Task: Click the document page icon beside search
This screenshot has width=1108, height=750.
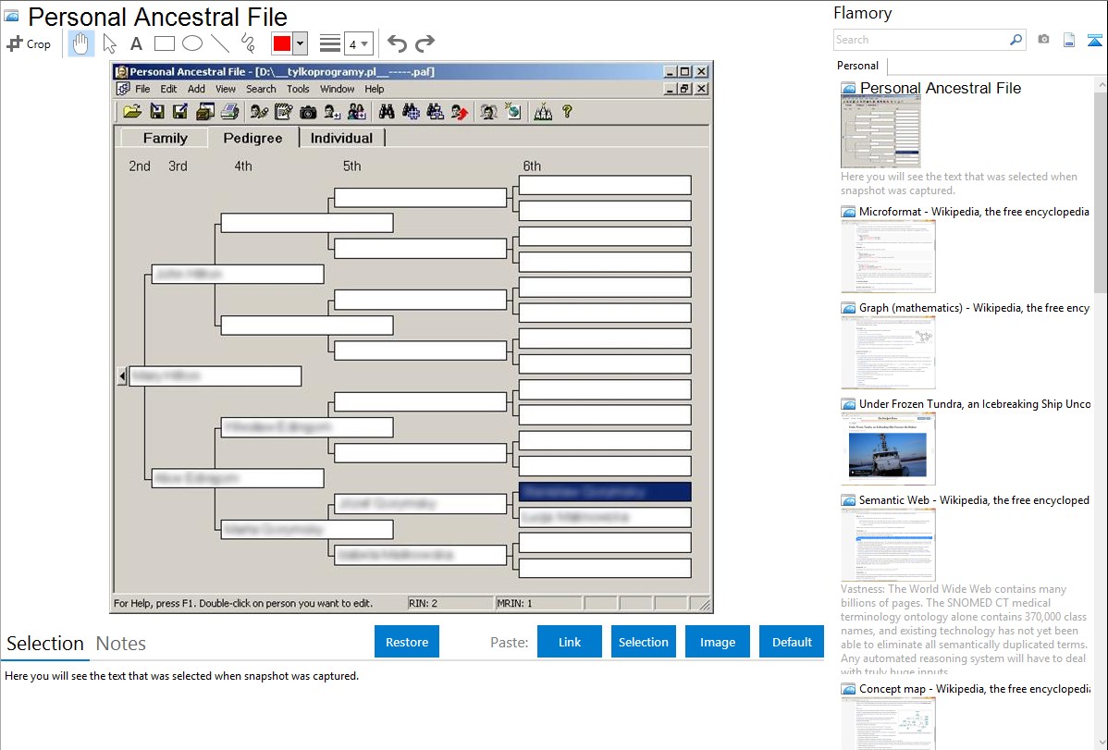Action: pos(1069,40)
